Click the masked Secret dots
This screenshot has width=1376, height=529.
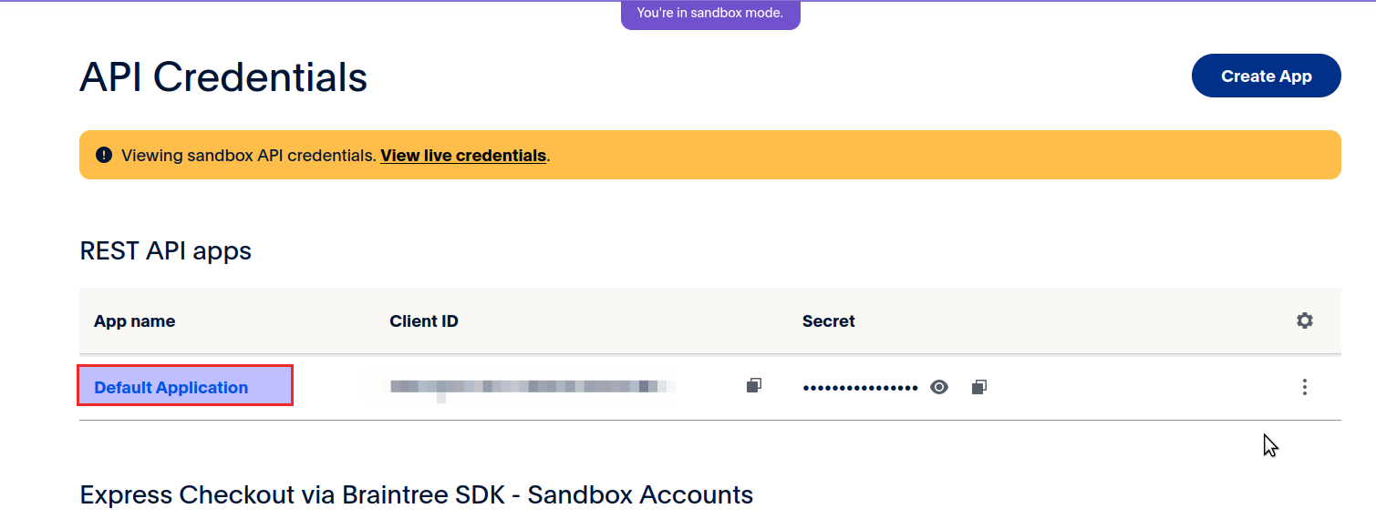coord(860,388)
